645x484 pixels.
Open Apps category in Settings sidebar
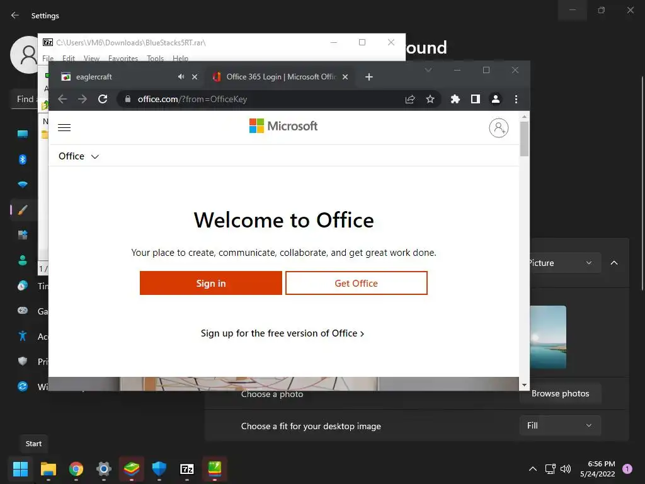point(23,235)
